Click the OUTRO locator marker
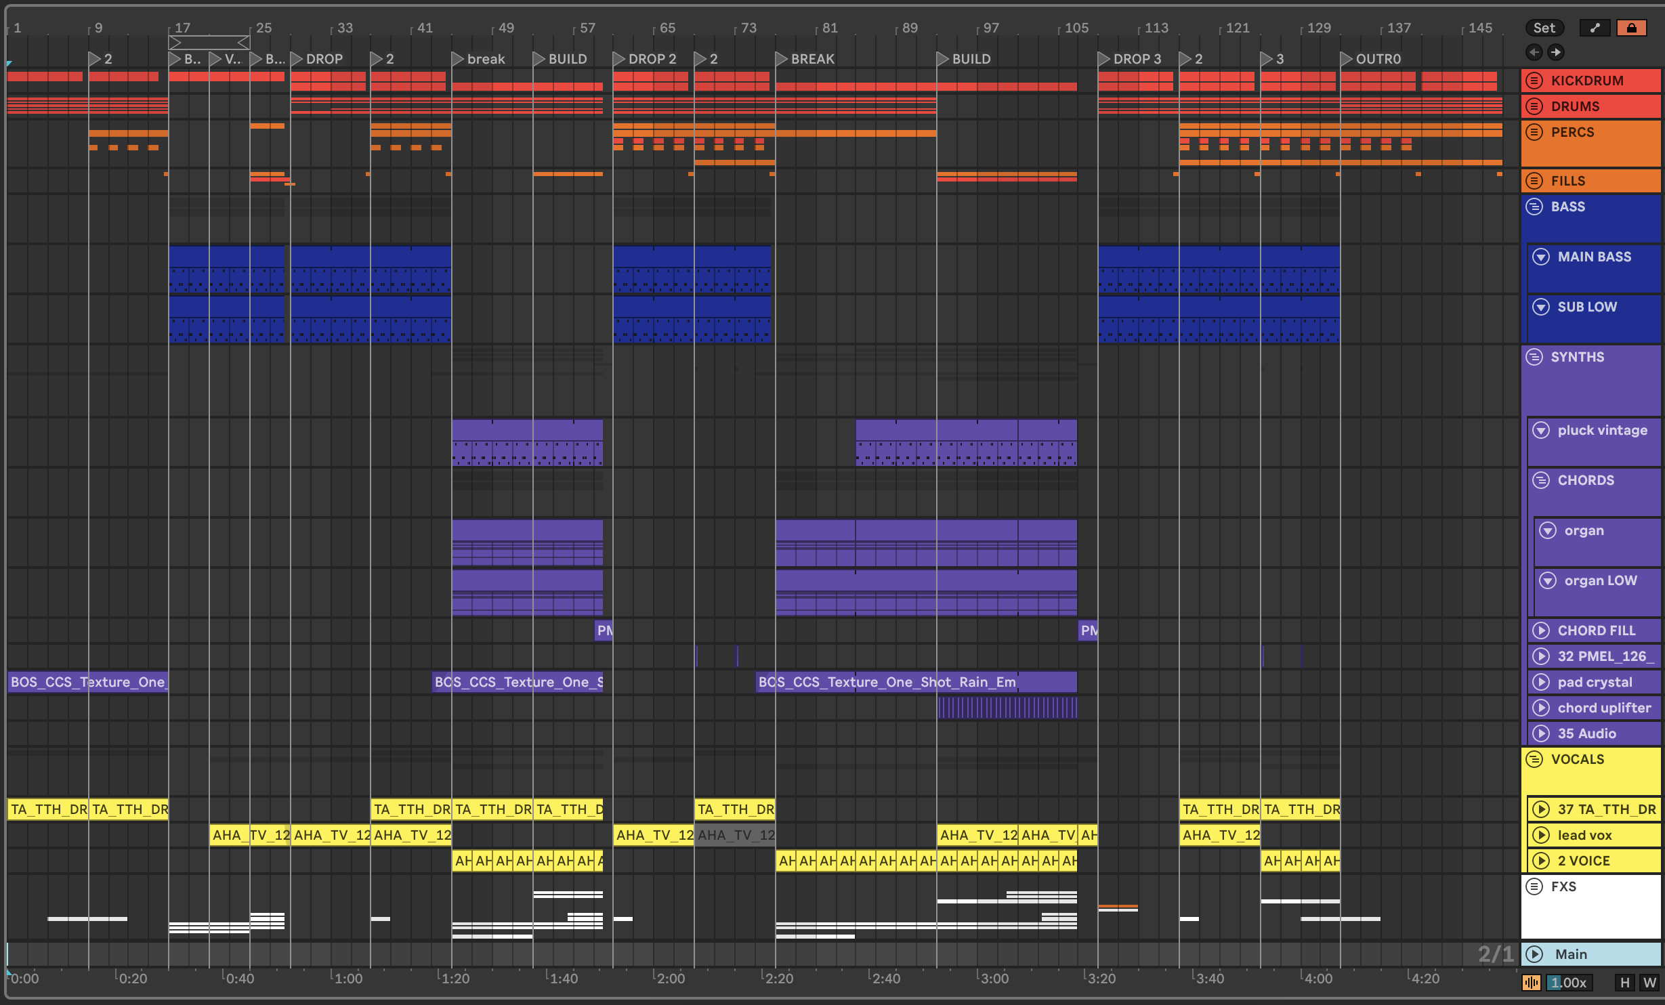This screenshot has width=1665, height=1005. click(1371, 59)
